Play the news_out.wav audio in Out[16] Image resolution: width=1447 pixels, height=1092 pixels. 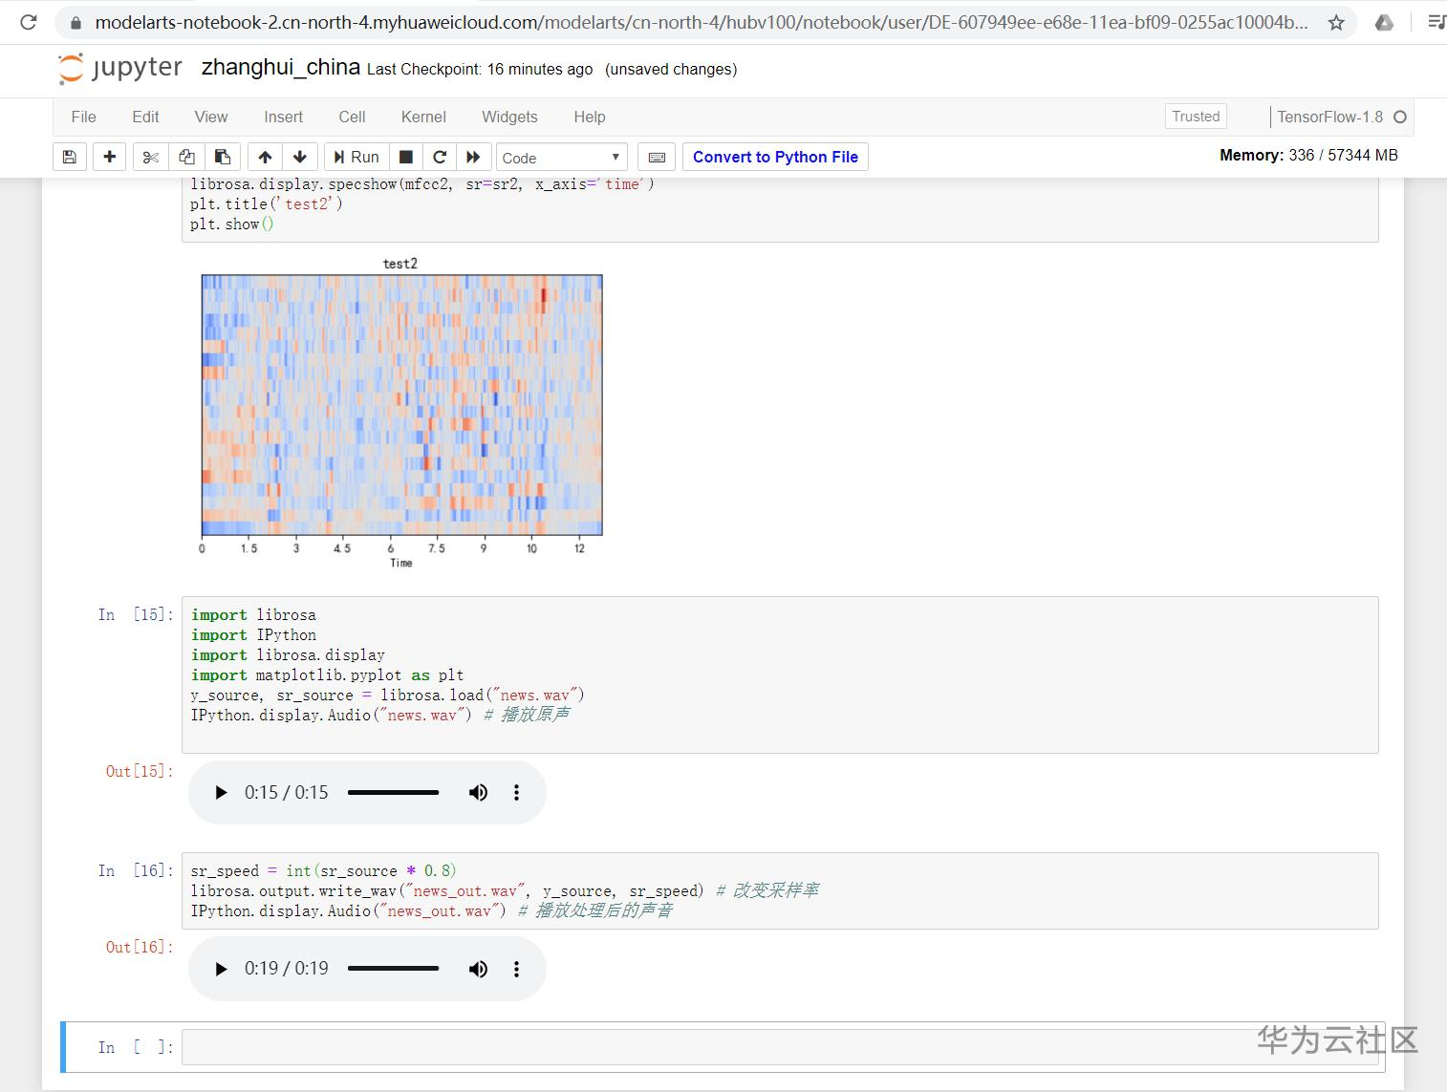coord(221,968)
